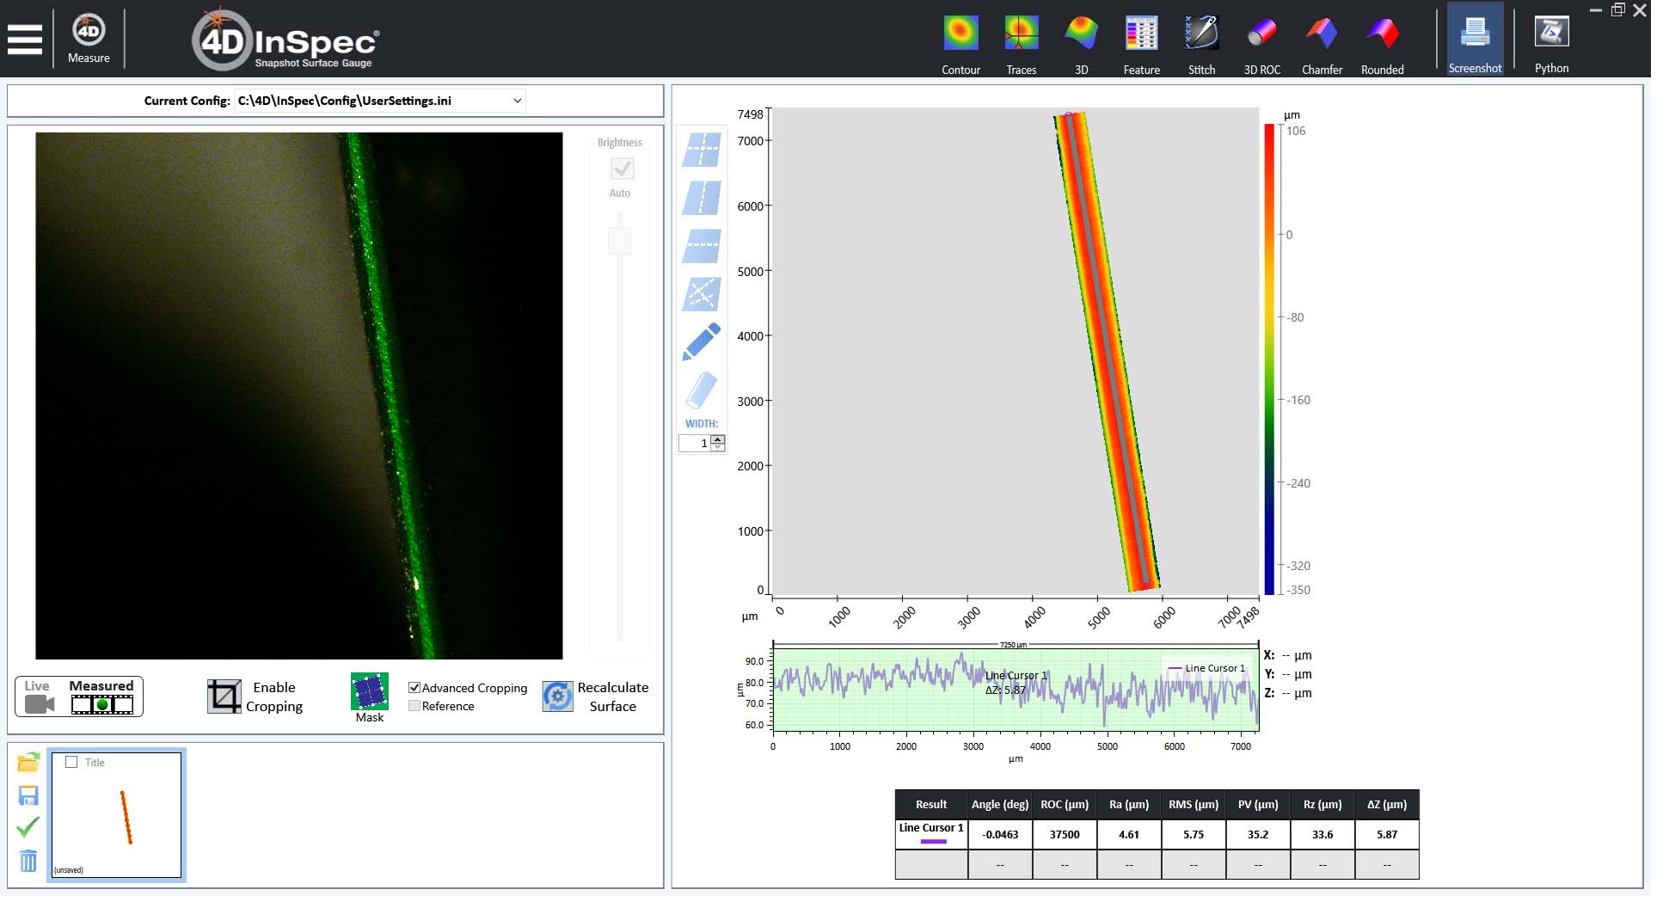
Task: Select the Chamfer measurement tool
Action: coord(1322,46)
